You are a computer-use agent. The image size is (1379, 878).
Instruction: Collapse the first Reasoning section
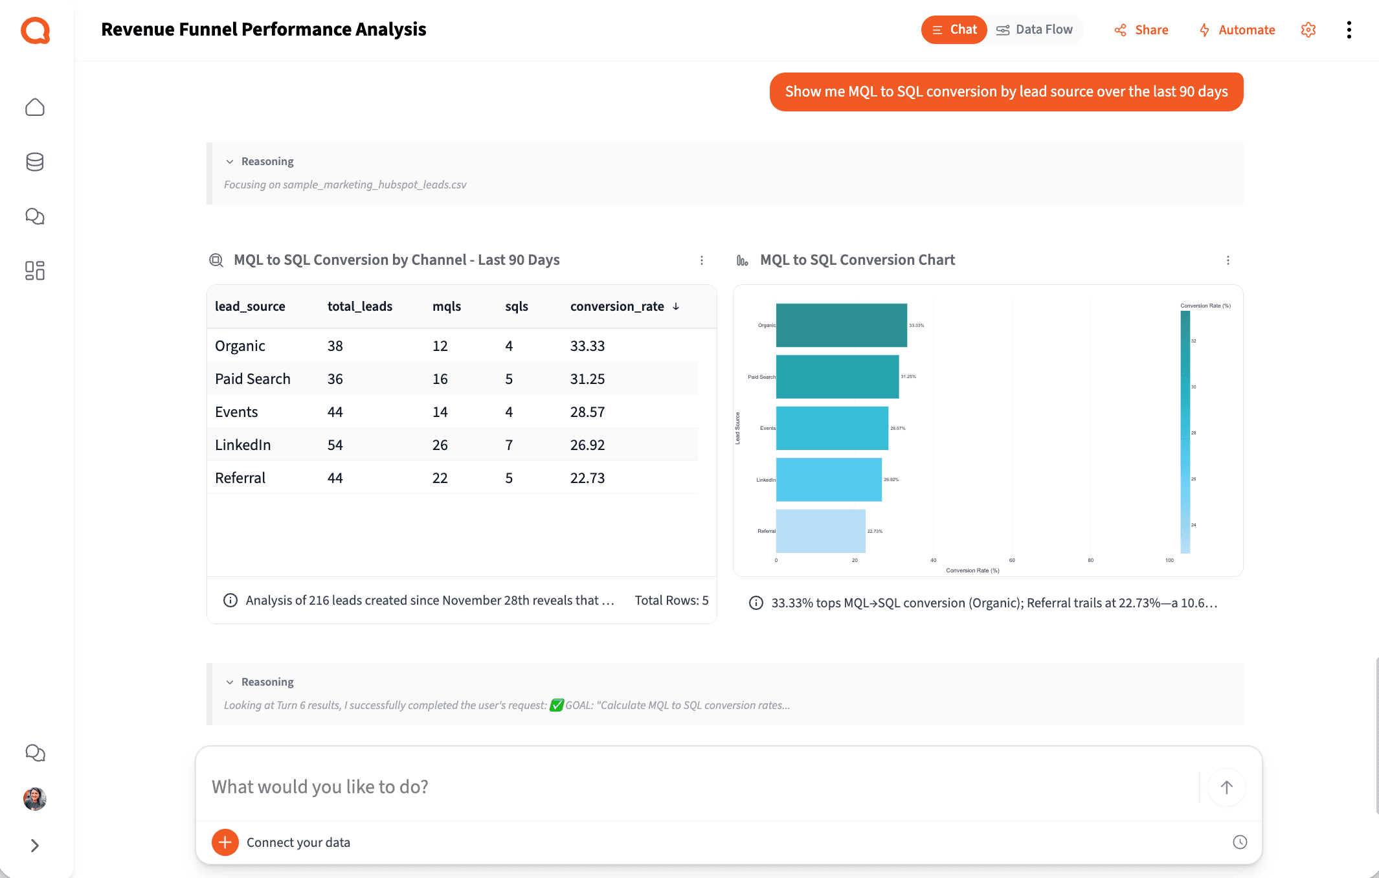click(230, 161)
